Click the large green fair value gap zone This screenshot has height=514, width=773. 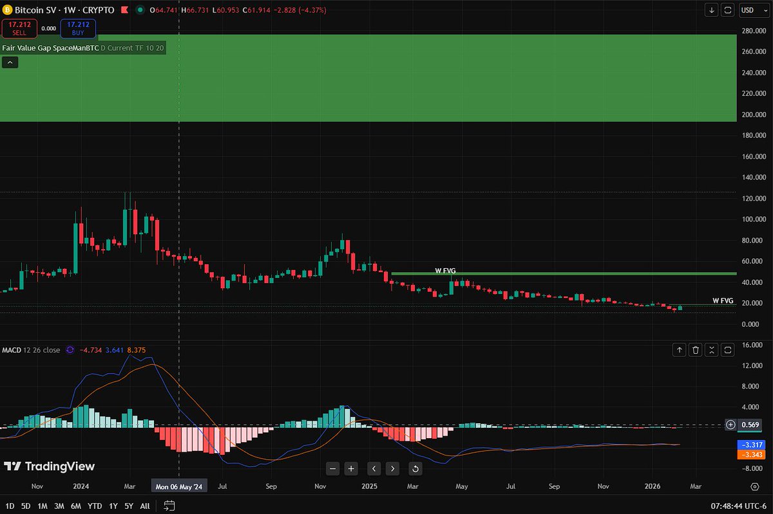click(368, 78)
